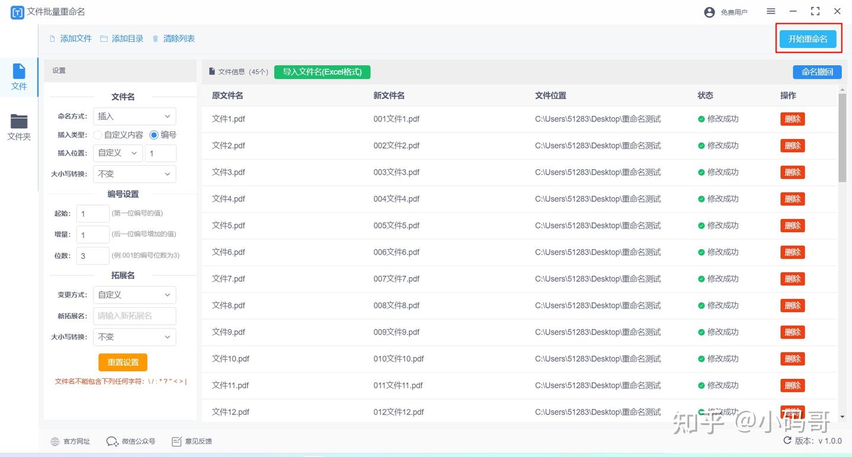Delete the 文件9.pdf row
The height and width of the screenshot is (457, 852).
tap(793, 332)
